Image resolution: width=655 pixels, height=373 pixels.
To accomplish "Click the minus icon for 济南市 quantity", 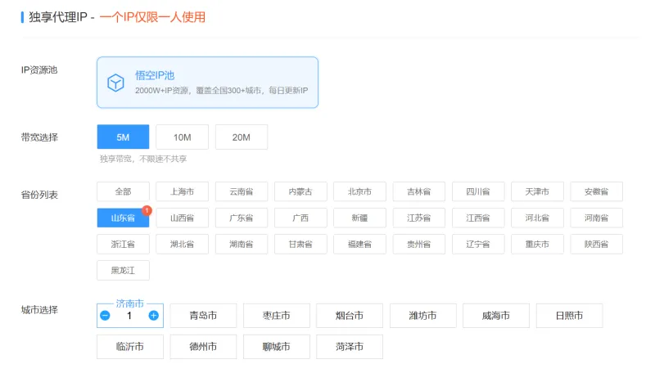I will click(x=106, y=316).
